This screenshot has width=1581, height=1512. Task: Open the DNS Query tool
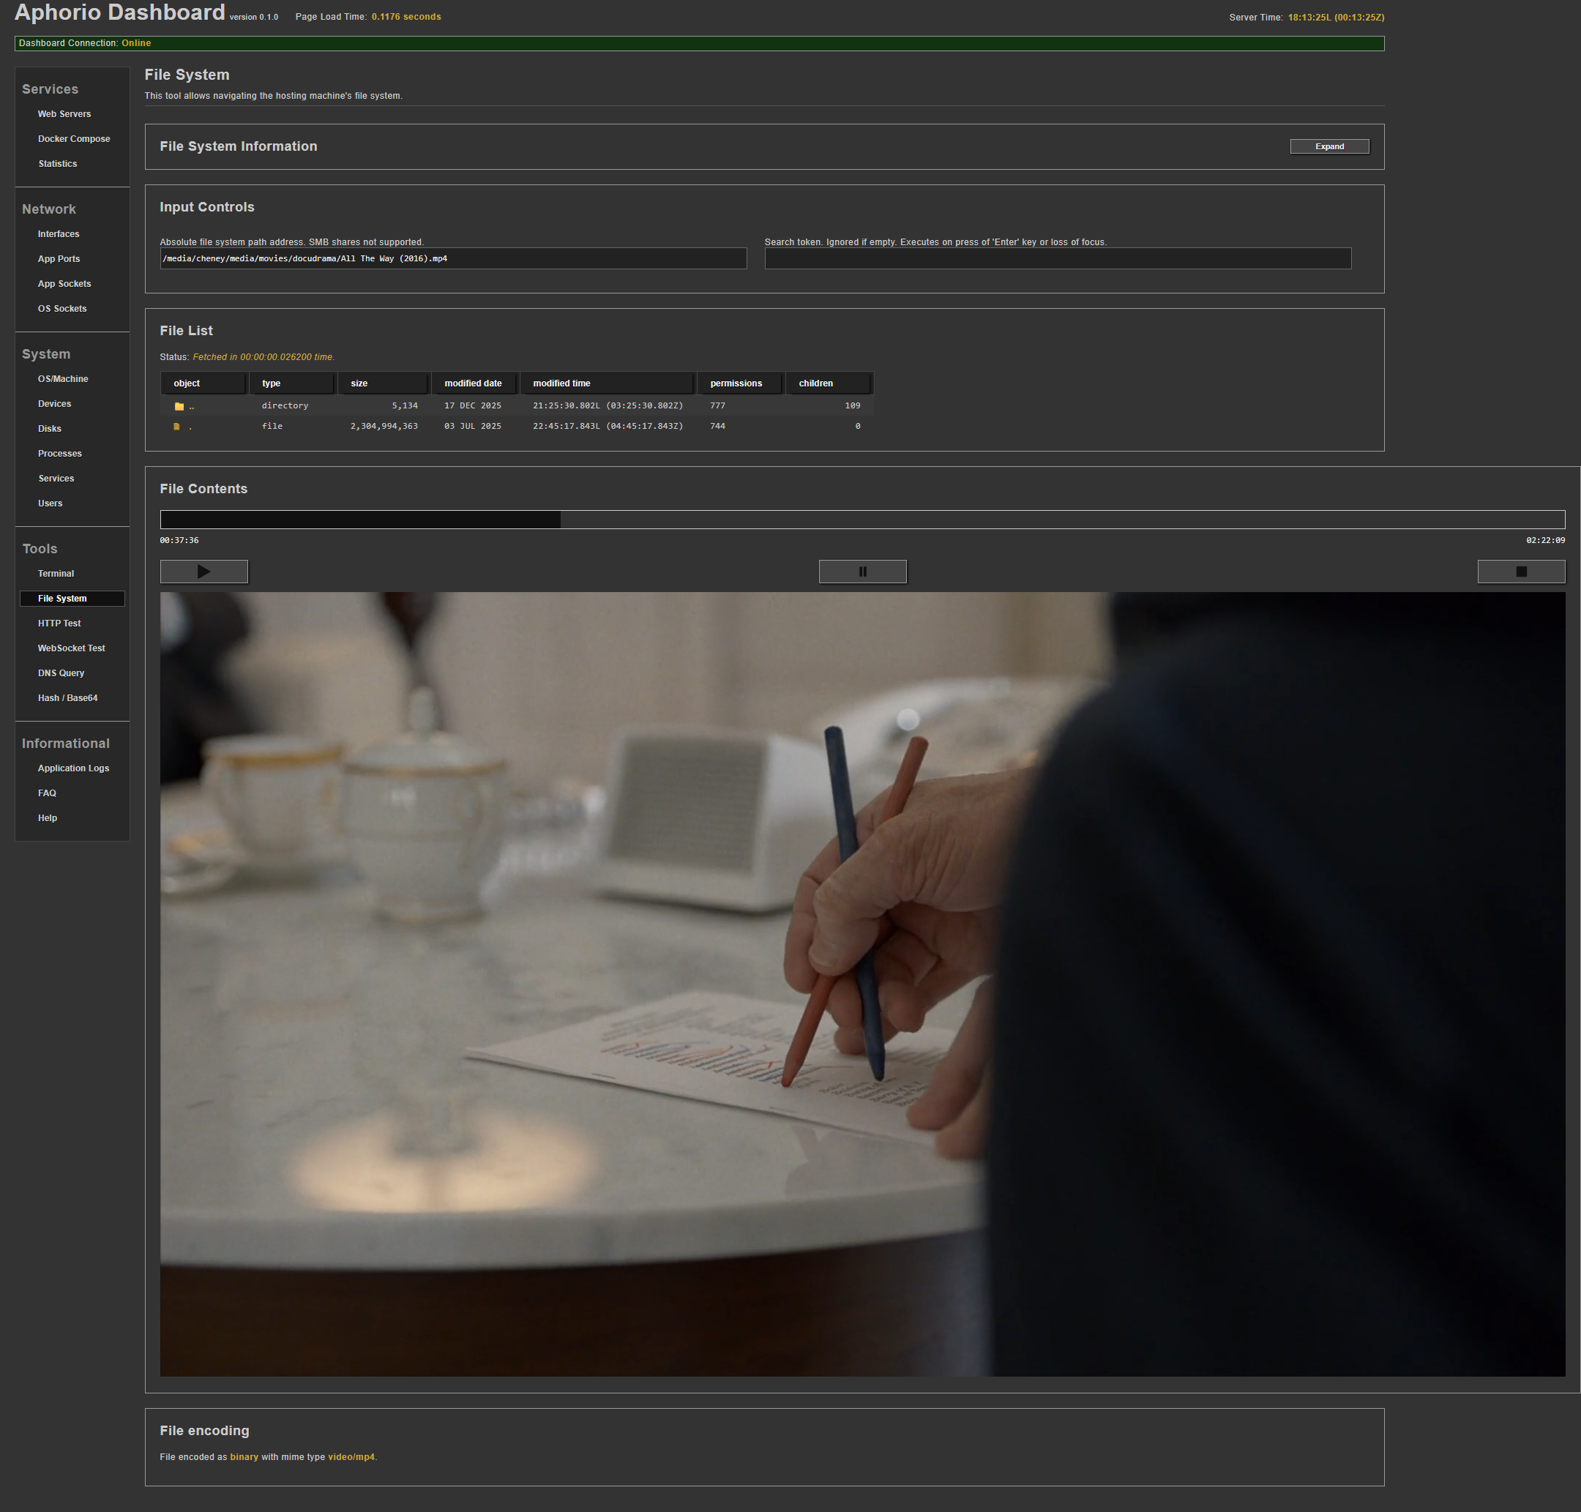click(61, 673)
